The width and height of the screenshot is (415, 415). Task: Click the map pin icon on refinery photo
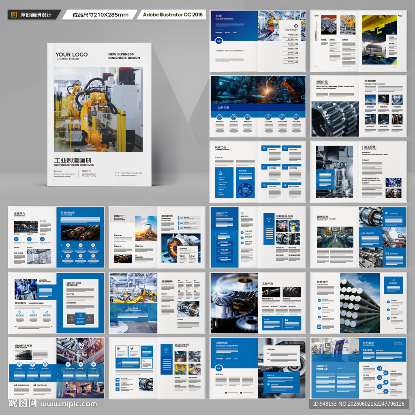click(81, 346)
